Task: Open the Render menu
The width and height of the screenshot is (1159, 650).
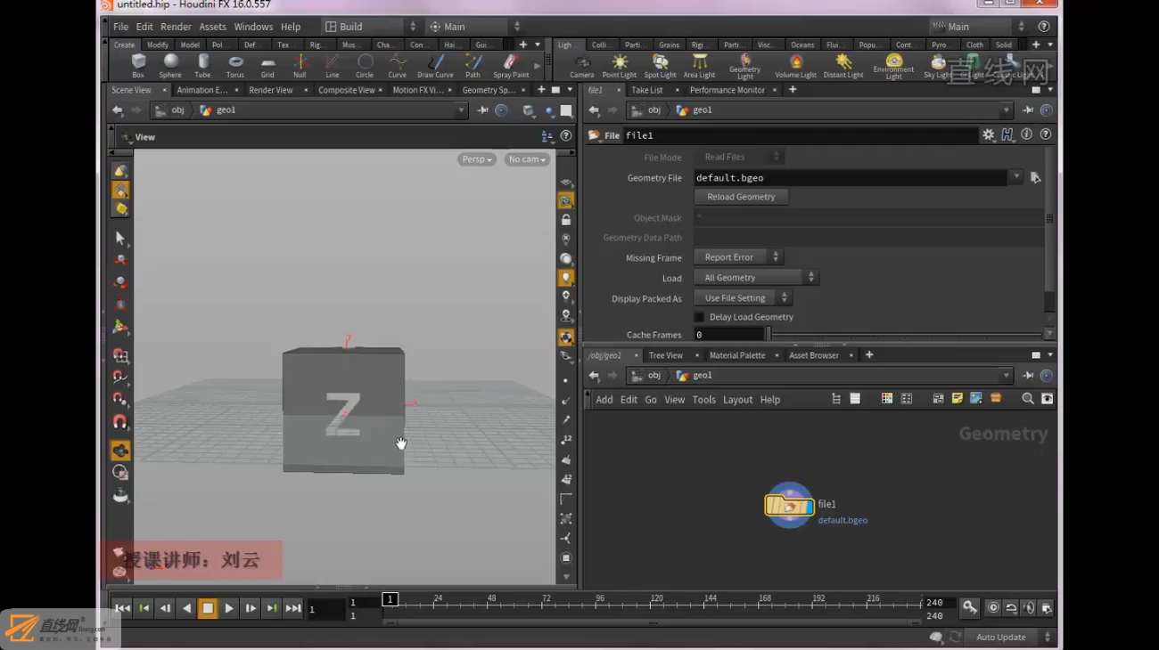Action: tap(176, 27)
